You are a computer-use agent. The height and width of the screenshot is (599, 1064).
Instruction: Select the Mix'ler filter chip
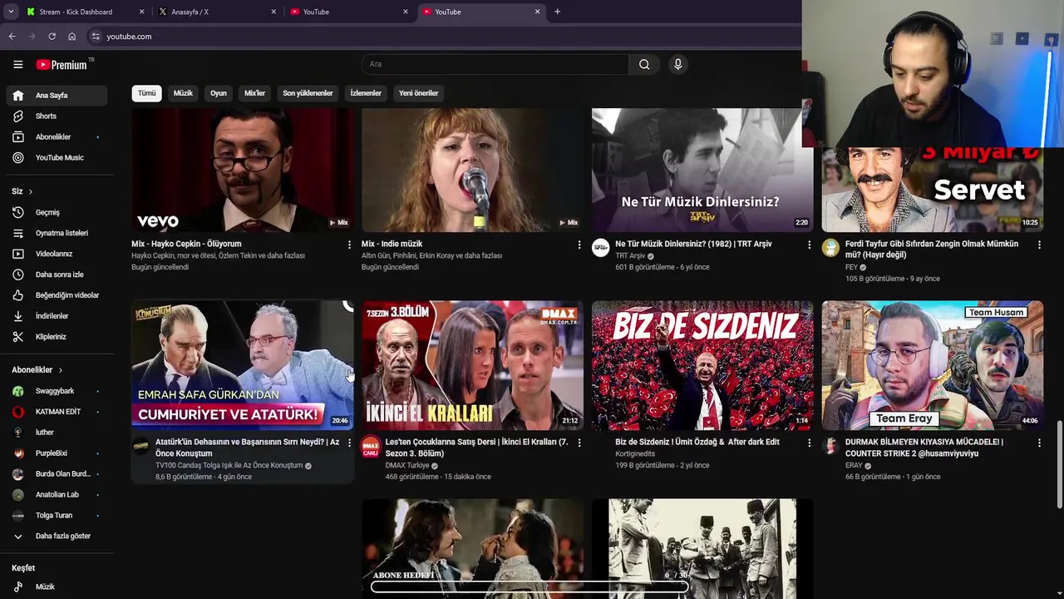point(254,93)
